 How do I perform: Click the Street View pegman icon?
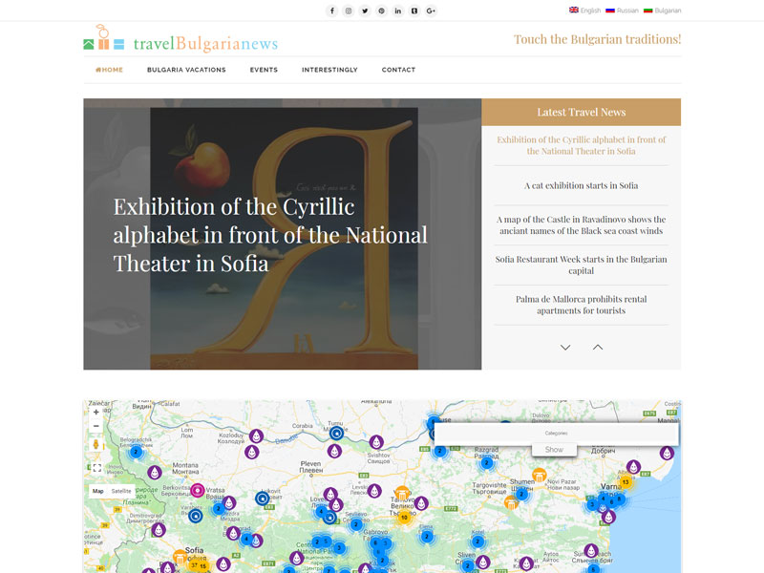coord(96,444)
